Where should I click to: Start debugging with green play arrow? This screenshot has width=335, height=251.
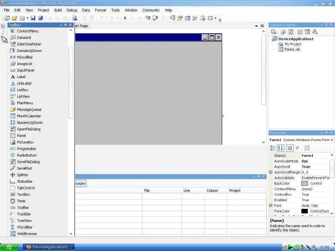[x=125, y=18]
